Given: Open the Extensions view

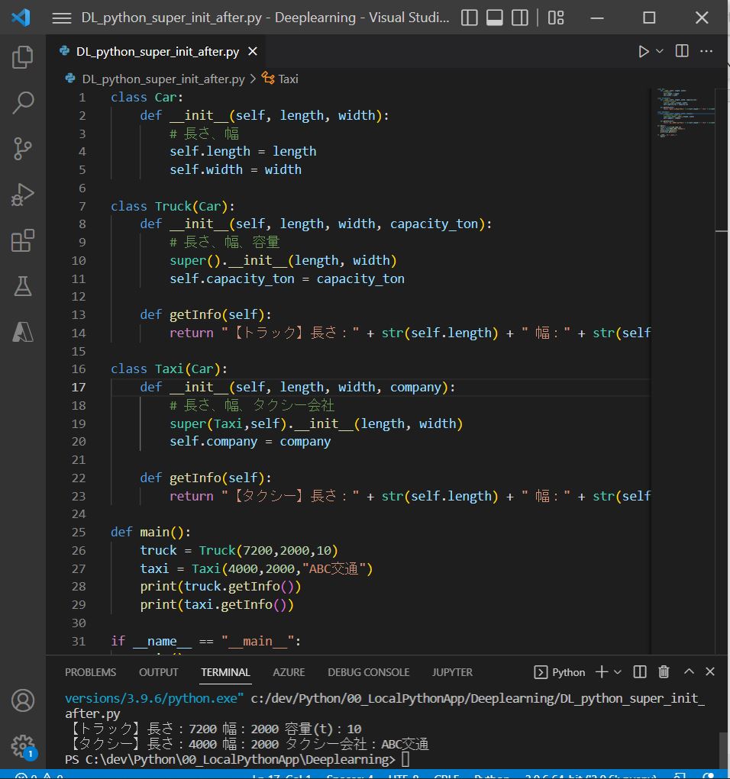Looking at the screenshot, I should [23, 241].
